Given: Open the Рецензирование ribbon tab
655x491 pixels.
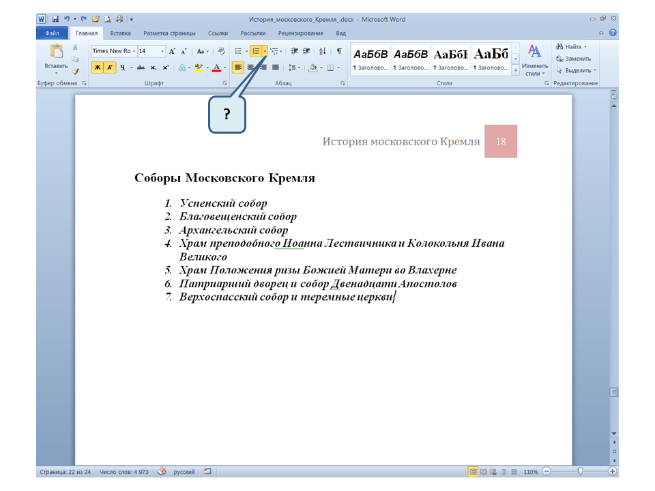Looking at the screenshot, I should 301,33.
